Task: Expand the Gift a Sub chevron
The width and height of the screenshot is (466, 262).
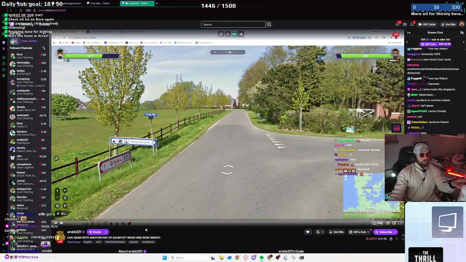Action: [369, 232]
